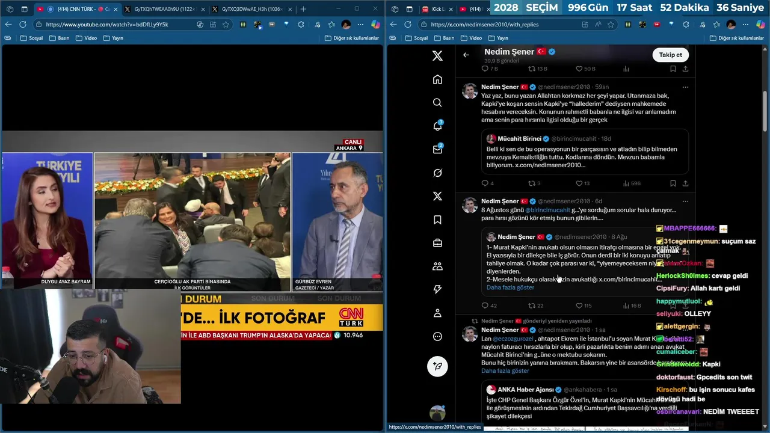Screen dimensions: 770x433
Task: Open X messages envelope icon
Action: pos(437,149)
